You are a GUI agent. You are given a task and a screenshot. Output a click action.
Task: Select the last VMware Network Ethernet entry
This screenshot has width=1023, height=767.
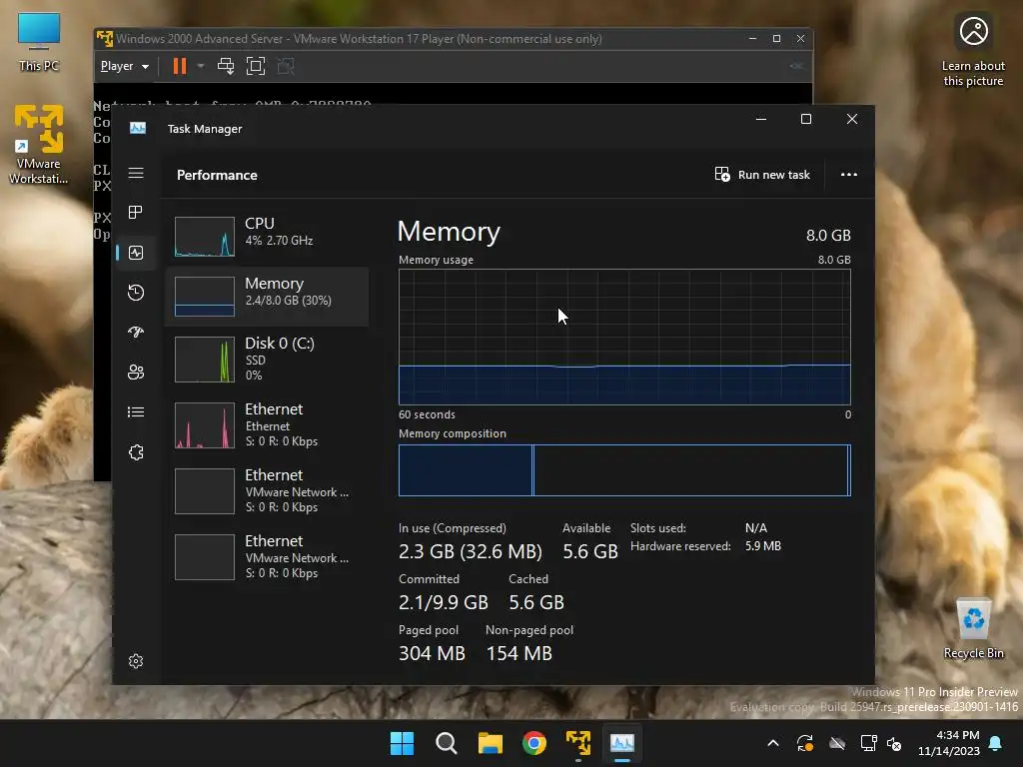coord(267,557)
